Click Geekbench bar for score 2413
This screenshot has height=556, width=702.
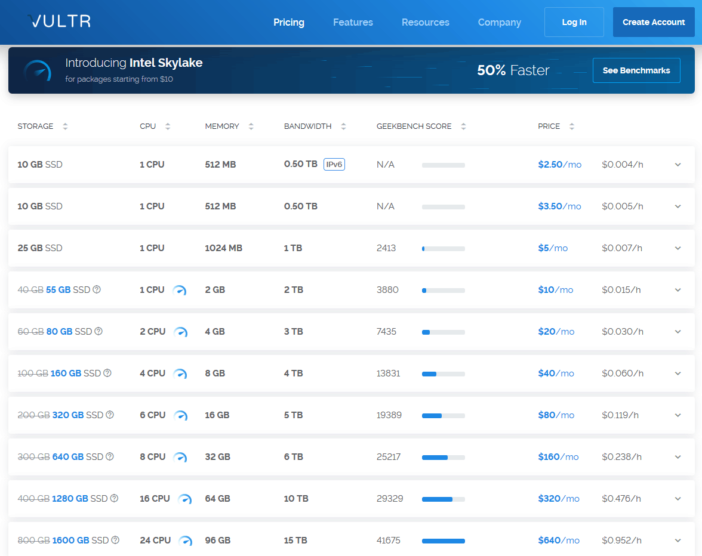pos(443,249)
